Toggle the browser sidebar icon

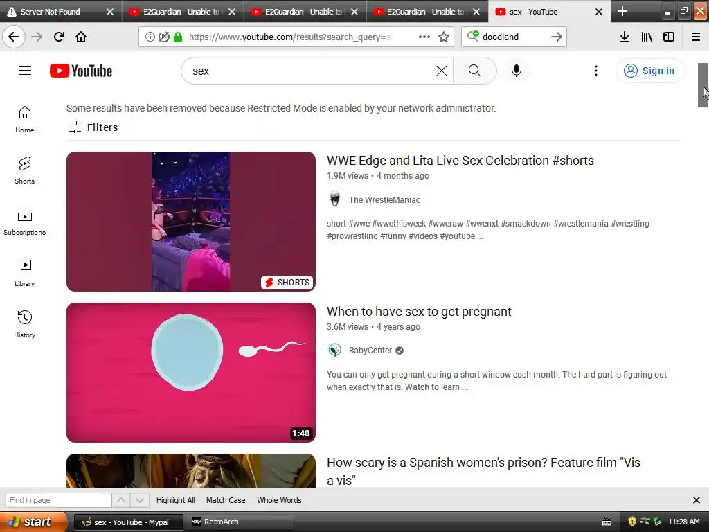click(x=669, y=37)
